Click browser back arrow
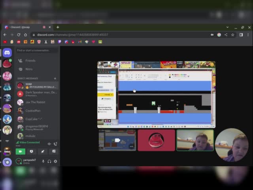Viewport: 253px width, 190px height. point(5,35)
